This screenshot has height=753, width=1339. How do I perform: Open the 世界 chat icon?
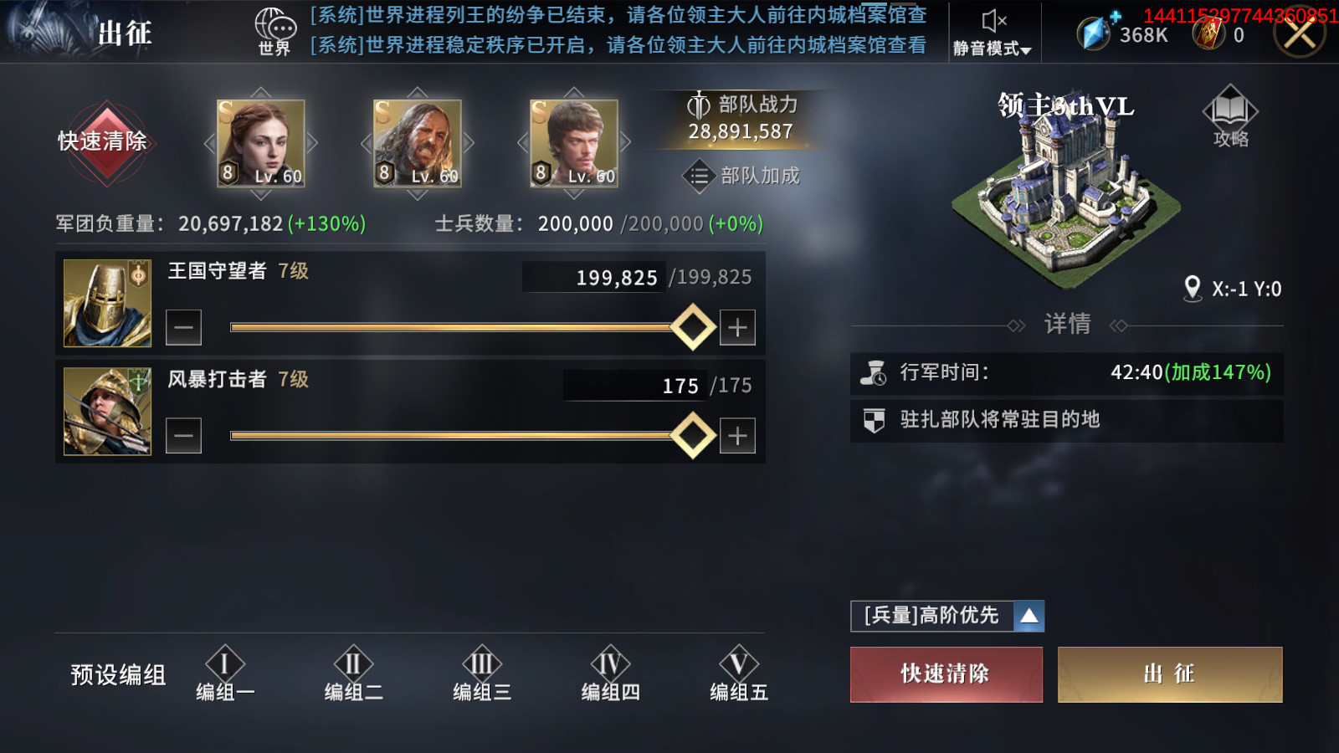[274, 32]
